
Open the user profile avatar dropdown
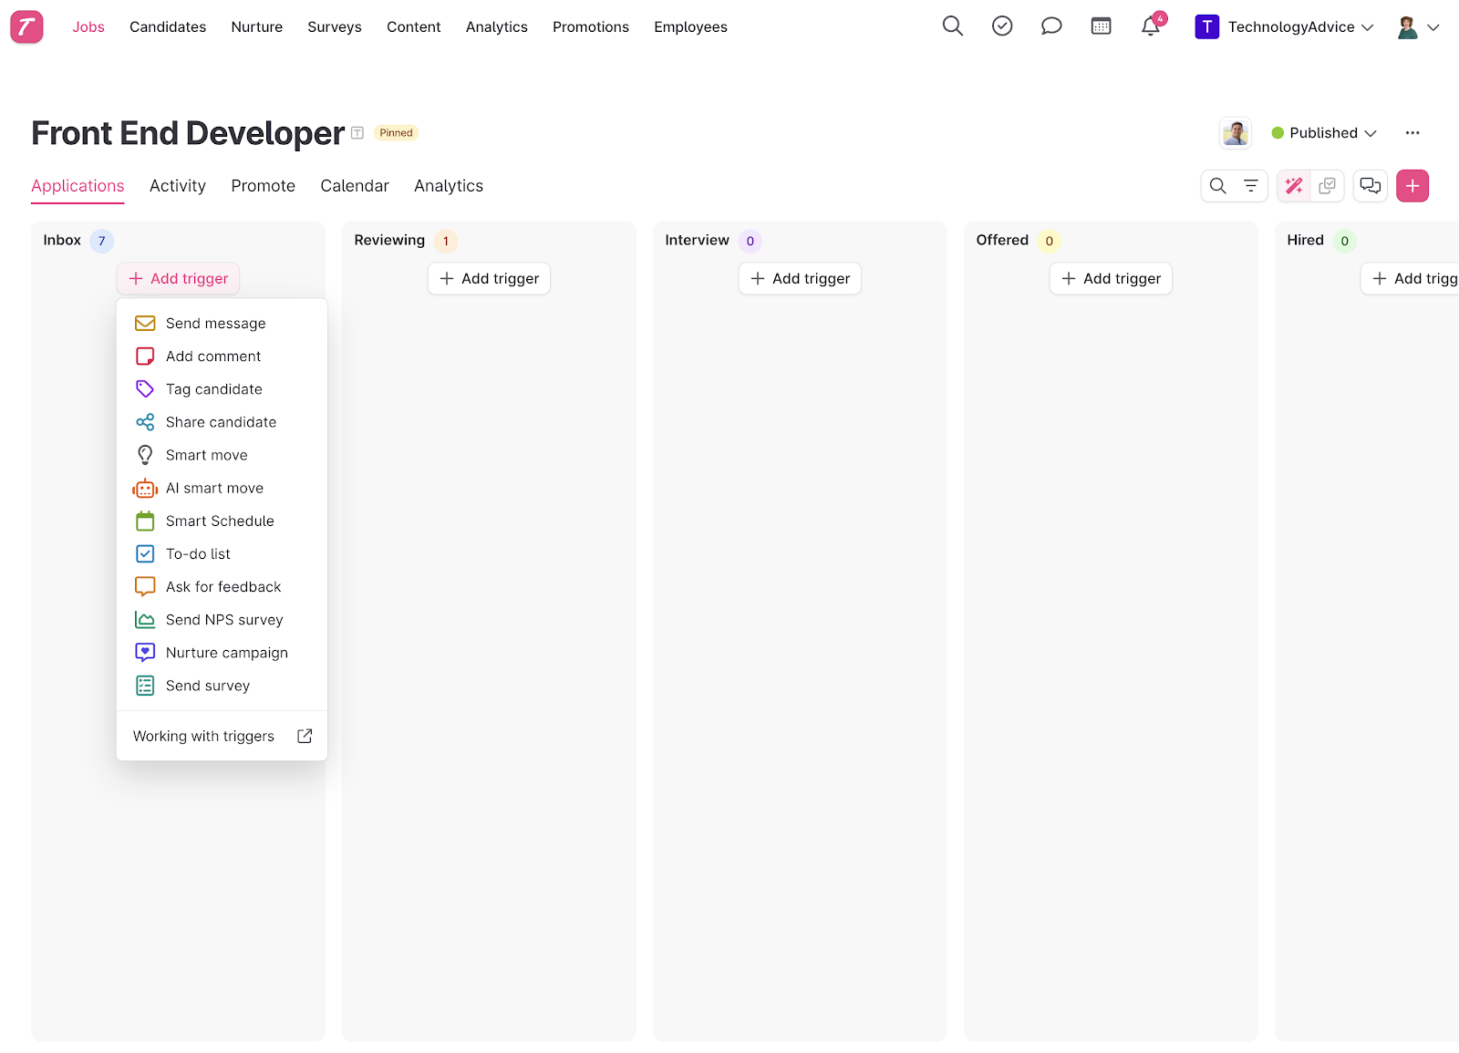[1418, 26]
